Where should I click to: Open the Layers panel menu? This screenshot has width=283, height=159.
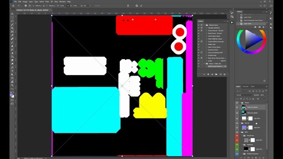click(266, 87)
